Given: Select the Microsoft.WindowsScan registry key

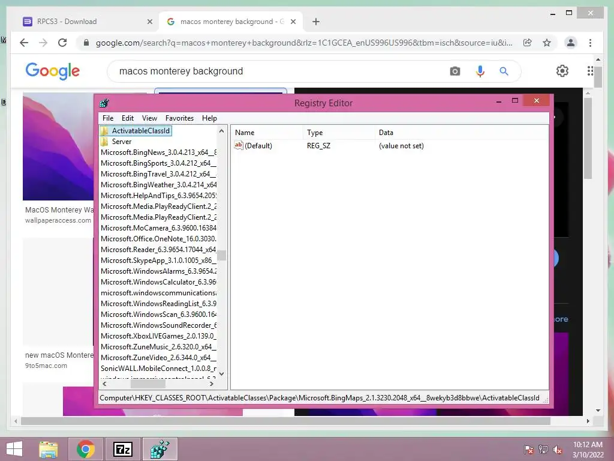Looking at the screenshot, I should pyautogui.click(x=158, y=315).
